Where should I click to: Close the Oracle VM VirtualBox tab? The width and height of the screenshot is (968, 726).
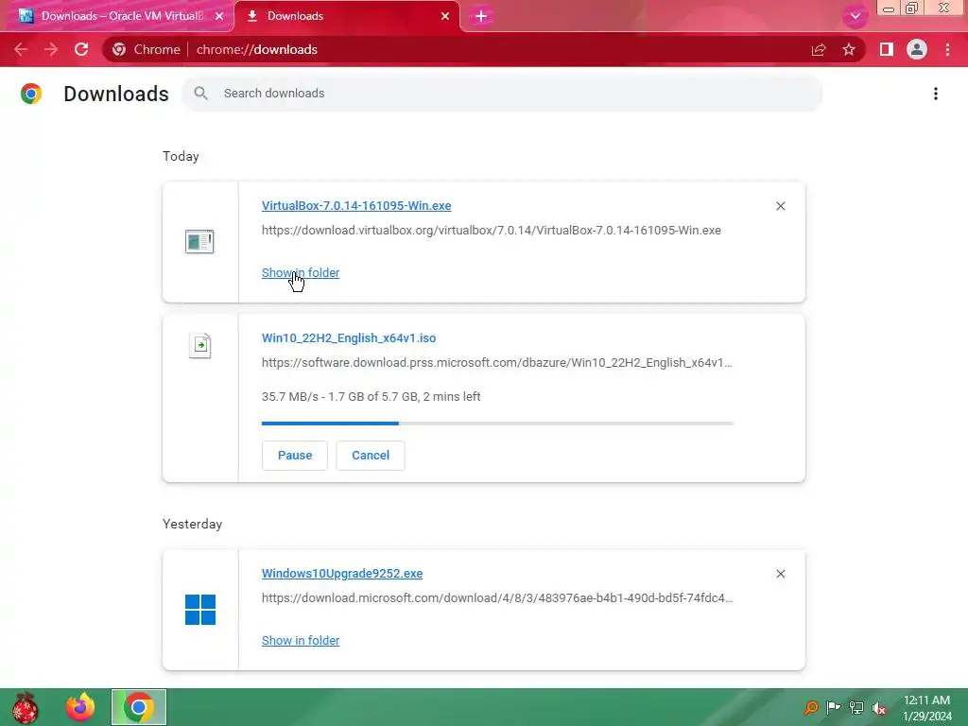(x=219, y=16)
